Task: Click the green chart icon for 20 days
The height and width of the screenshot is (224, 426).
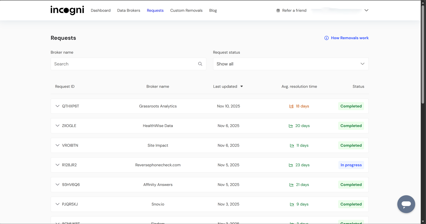Action: click(291, 126)
